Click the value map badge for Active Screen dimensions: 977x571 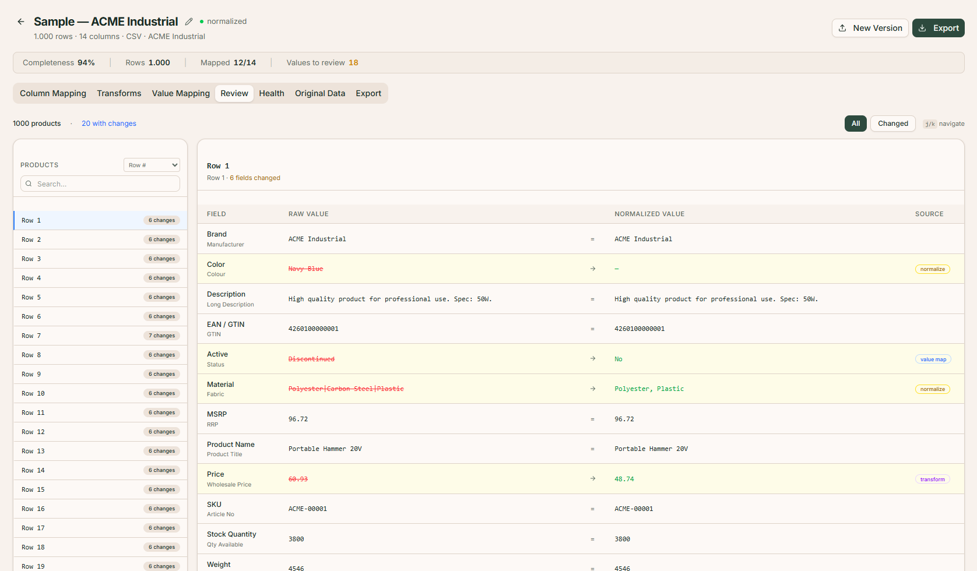[x=933, y=359]
